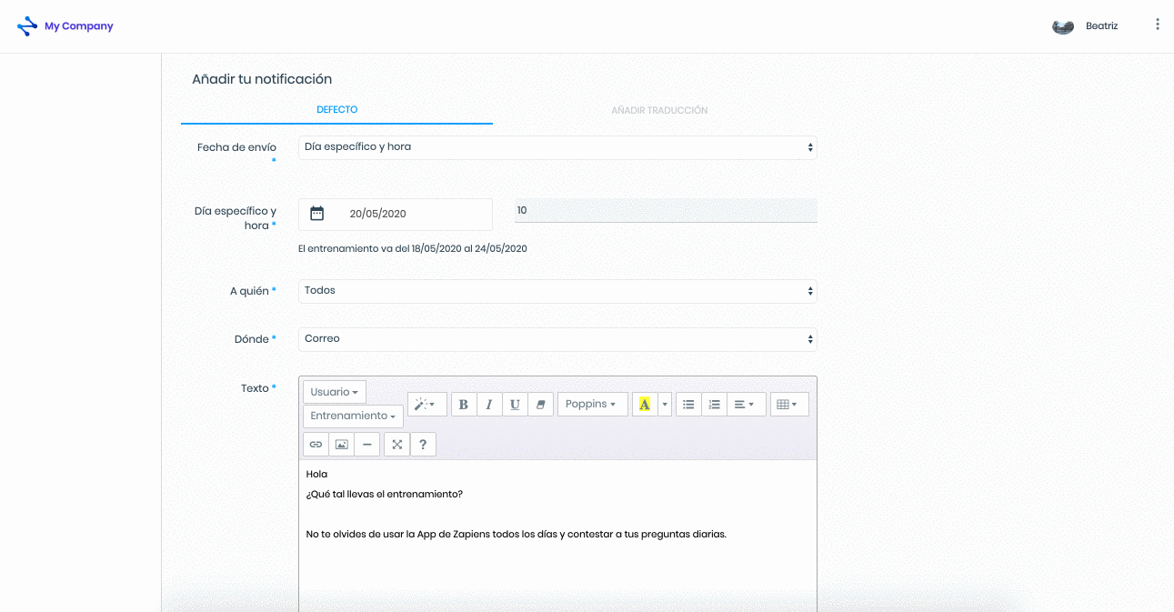Click the 'El entrenamiento va del' note
Viewport: 1174px width, 612px height.
(413, 249)
